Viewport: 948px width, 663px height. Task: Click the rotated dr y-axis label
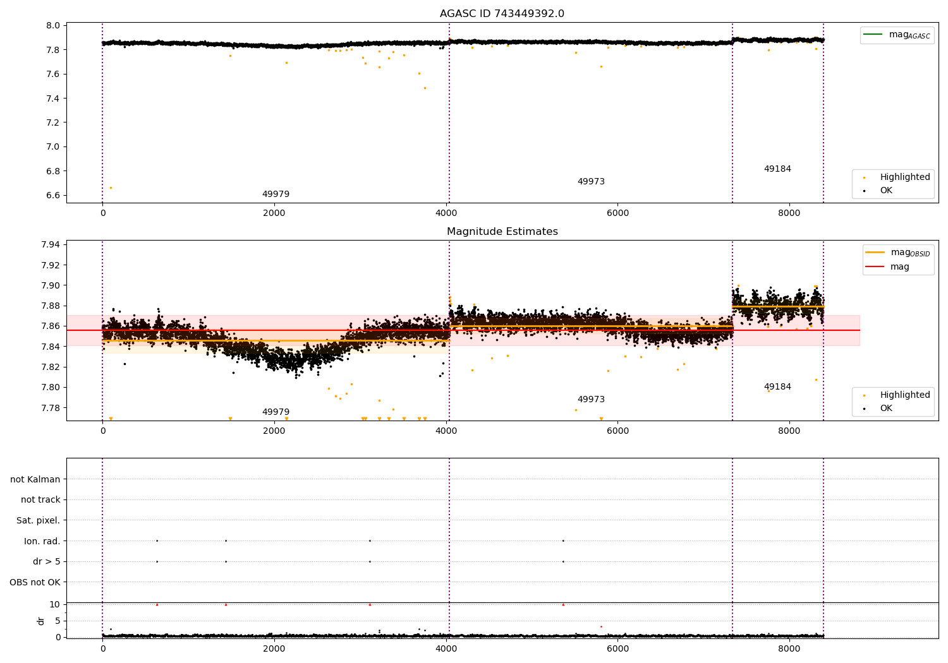41,621
